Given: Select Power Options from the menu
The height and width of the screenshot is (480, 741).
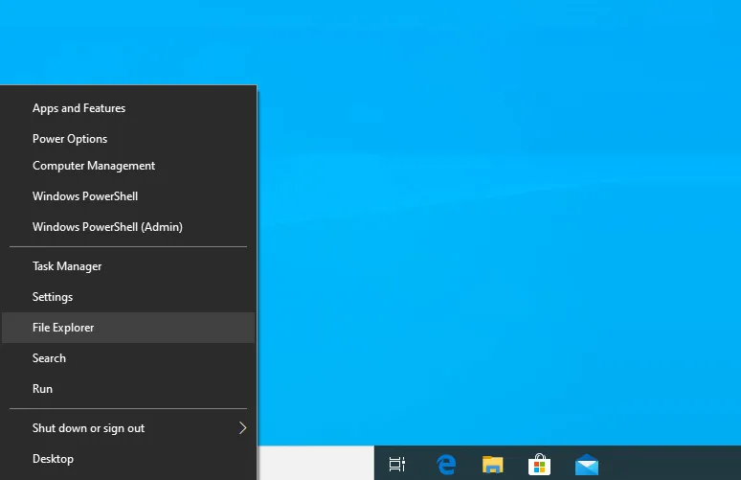Looking at the screenshot, I should coord(128,139).
